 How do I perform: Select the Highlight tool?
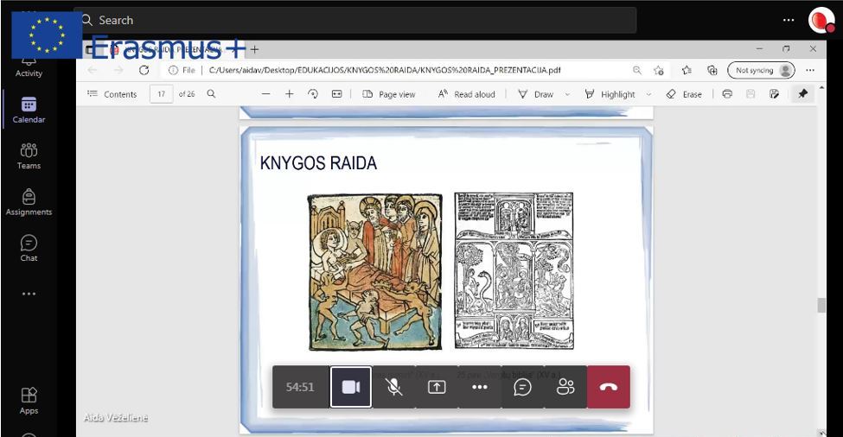610,94
